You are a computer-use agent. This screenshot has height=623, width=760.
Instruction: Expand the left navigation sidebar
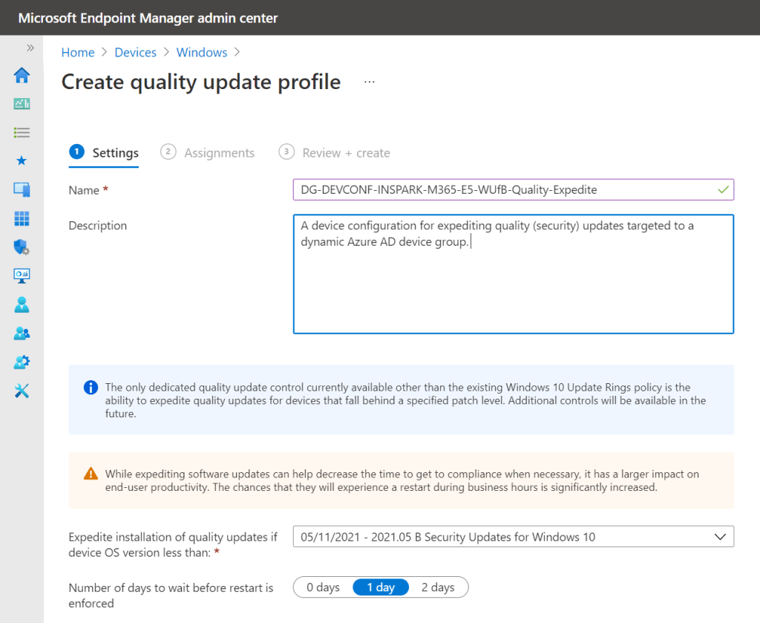coord(30,48)
